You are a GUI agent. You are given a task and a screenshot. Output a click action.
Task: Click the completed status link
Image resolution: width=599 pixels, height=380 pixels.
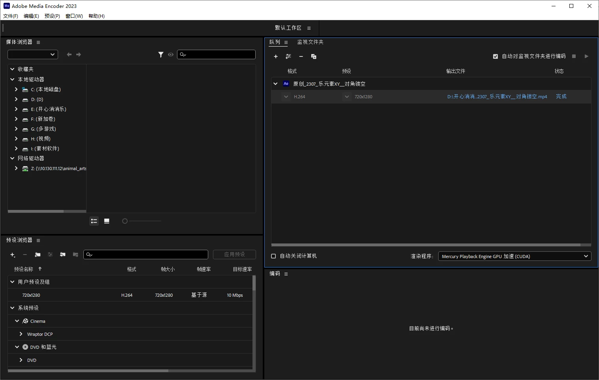[x=561, y=97]
